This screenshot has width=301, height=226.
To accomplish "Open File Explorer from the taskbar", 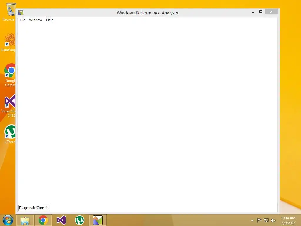I will 25,220.
